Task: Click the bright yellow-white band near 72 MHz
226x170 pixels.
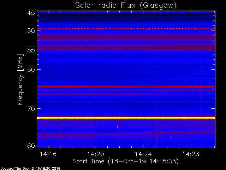Action: point(126,118)
